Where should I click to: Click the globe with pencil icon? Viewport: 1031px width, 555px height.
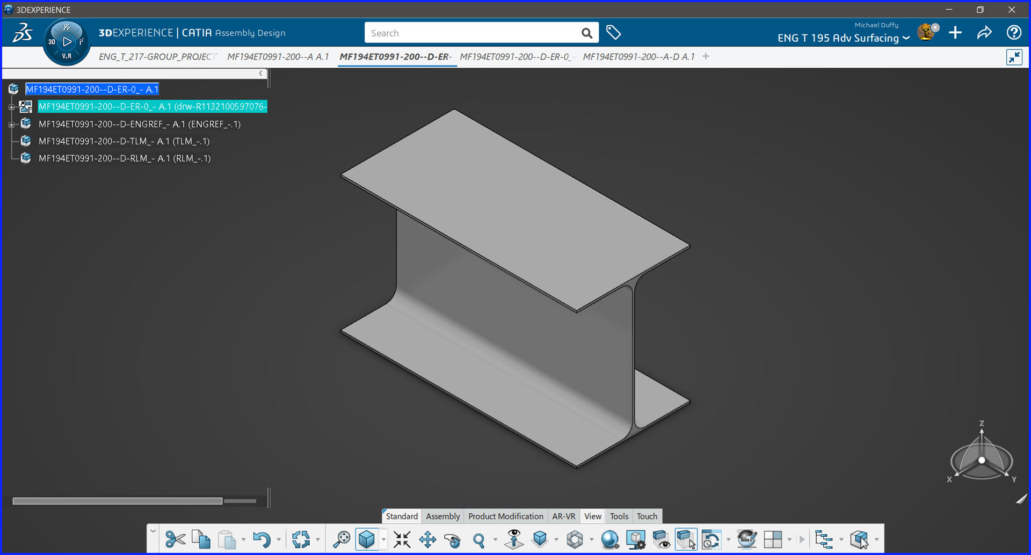click(x=747, y=539)
